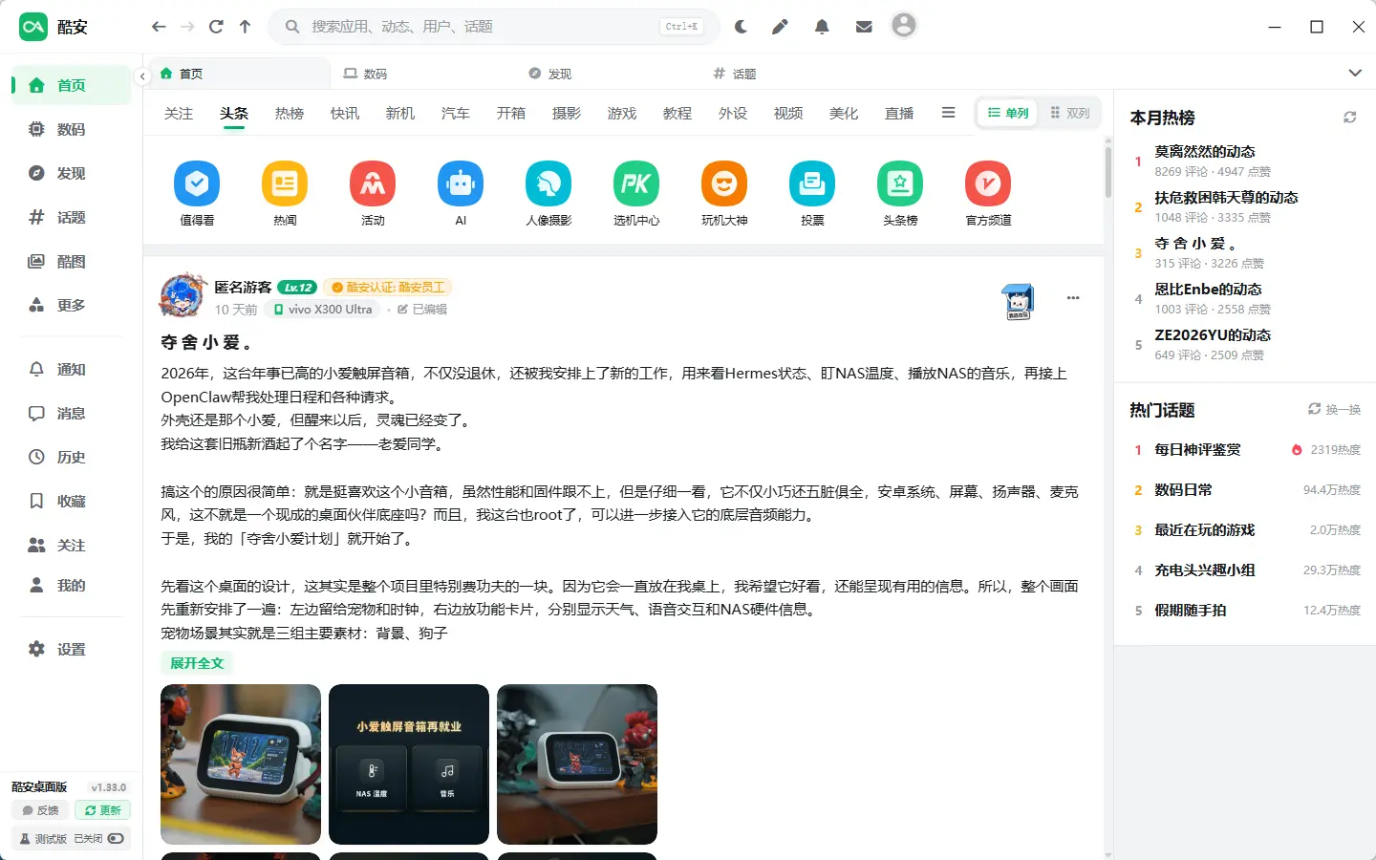
Task: Open the user avatar profile icon in the top bar
Action: [904, 26]
